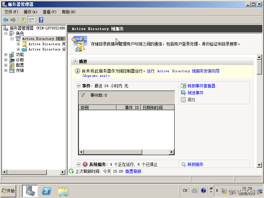
Task: Click the Back arrow toolbar icon
Action: (6, 20)
